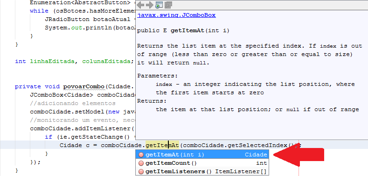Viewport: 368px width, 176px height.
Task: Select getItemCount() completion entry
Action: pyautogui.click(x=202, y=163)
